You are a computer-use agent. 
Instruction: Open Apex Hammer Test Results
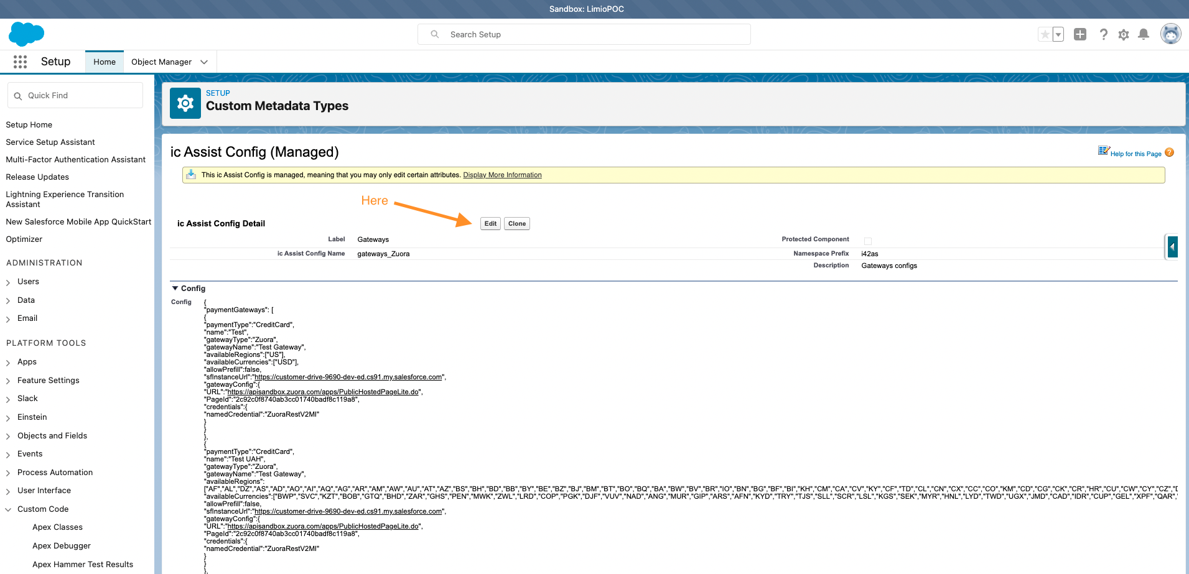pyautogui.click(x=83, y=564)
